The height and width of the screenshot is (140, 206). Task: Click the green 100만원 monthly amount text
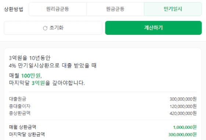click(x=31, y=75)
